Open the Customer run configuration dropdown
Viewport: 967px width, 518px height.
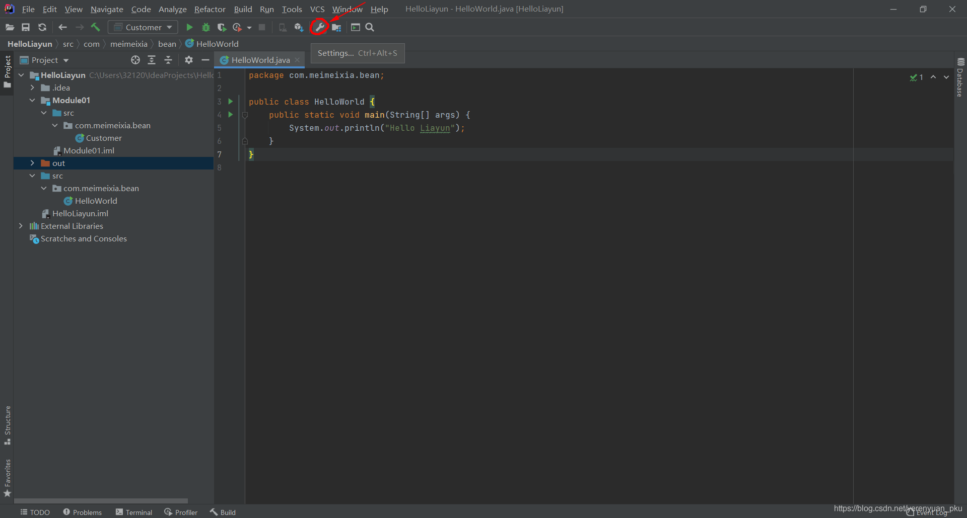pyautogui.click(x=143, y=27)
